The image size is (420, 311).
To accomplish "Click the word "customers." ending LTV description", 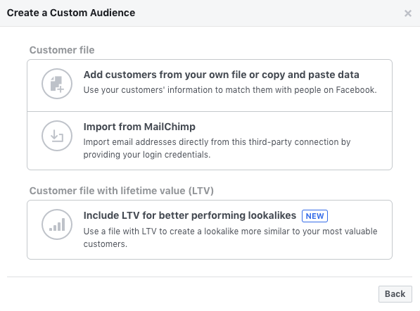I will pyautogui.click(x=106, y=244).
